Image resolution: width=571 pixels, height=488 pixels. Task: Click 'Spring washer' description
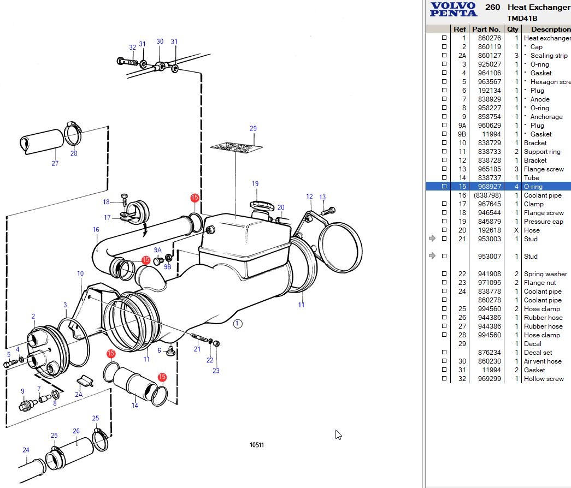pyautogui.click(x=545, y=273)
